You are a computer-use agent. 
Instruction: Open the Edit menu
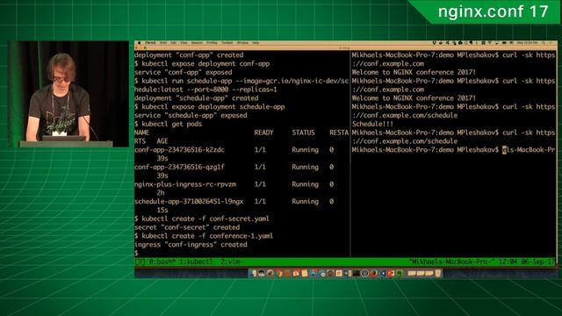174,43
